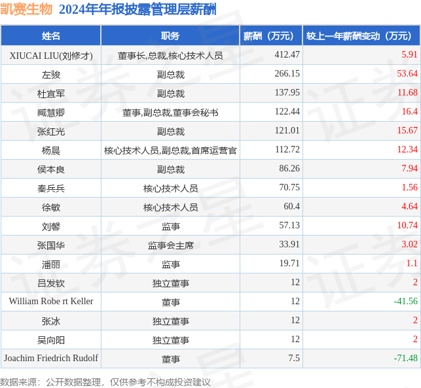The width and height of the screenshot is (421, 388).
Task: Click the name 张国华
Action: tap(51, 245)
